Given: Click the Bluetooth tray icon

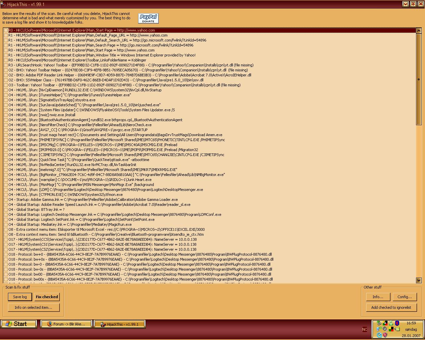Looking at the screenshot, I should pyautogui.click(x=397, y=323).
